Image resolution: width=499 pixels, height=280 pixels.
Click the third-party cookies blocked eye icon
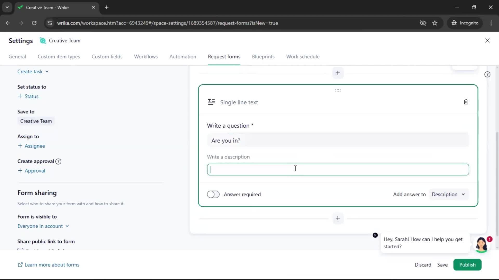(423, 23)
